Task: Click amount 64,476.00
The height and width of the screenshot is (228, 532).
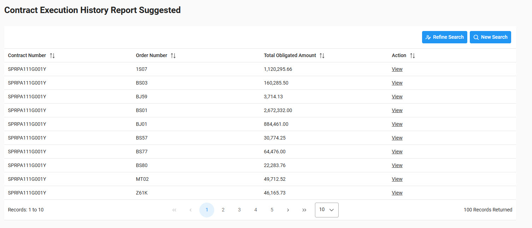Action: pyautogui.click(x=275, y=152)
